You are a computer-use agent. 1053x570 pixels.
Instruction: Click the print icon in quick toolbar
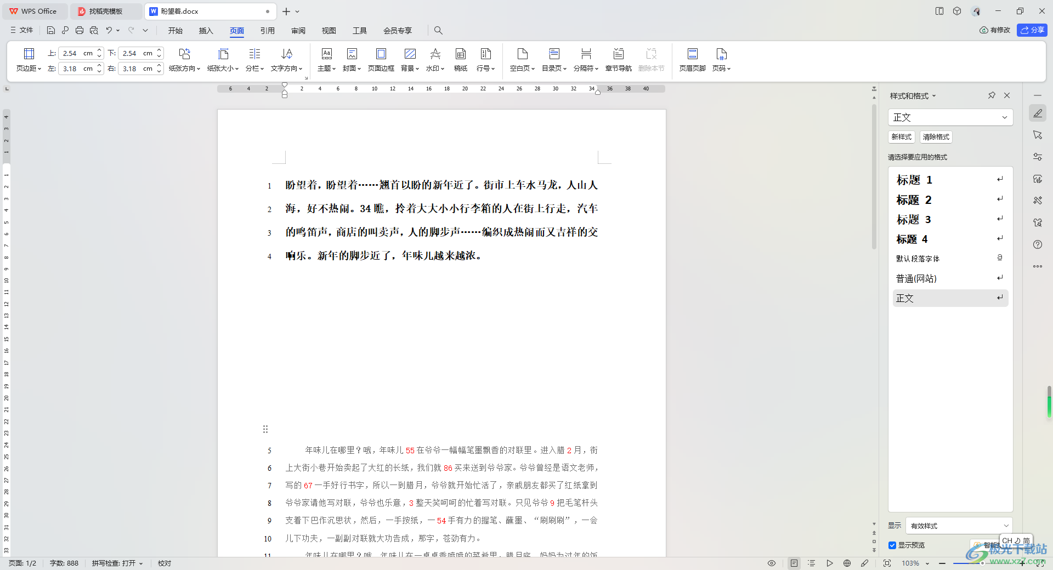point(80,30)
